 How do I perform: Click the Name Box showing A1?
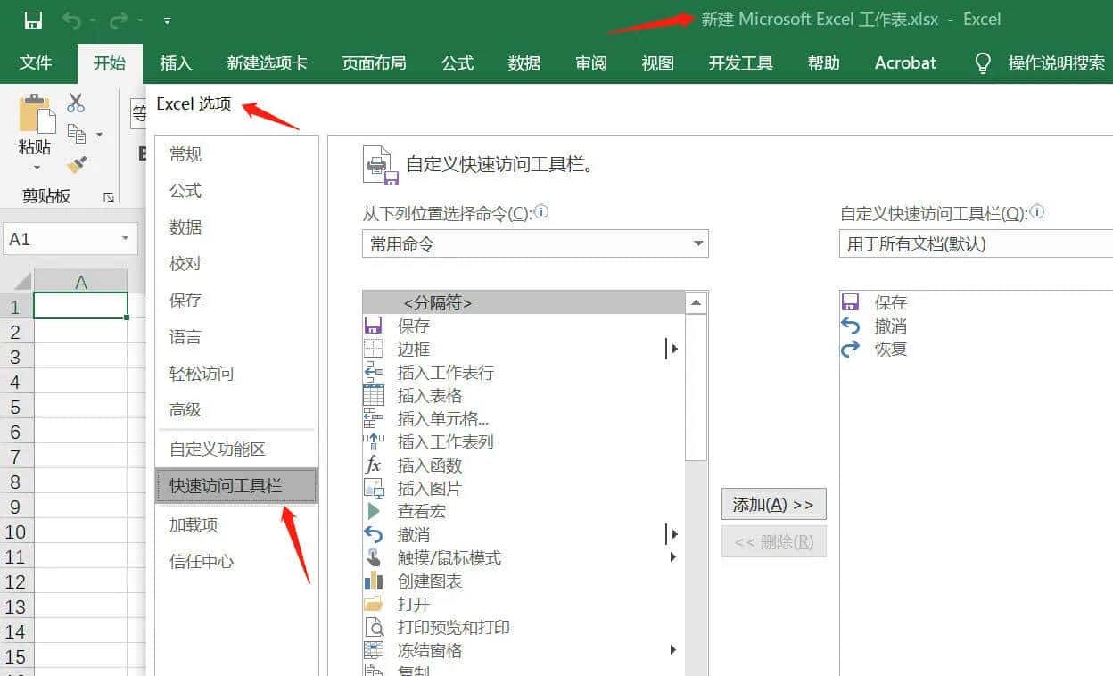click(62, 238)
